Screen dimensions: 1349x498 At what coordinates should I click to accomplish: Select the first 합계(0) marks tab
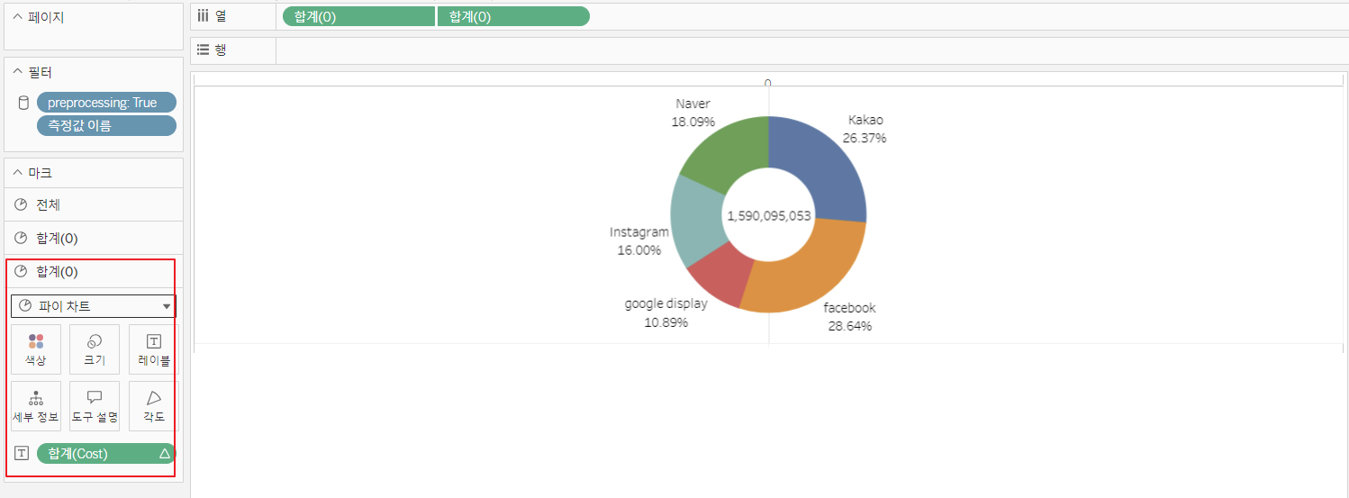pyautogui.click(x=94, y=239)
